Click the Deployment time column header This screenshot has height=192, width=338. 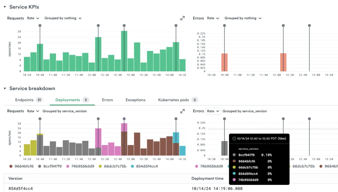click(207, 178)
